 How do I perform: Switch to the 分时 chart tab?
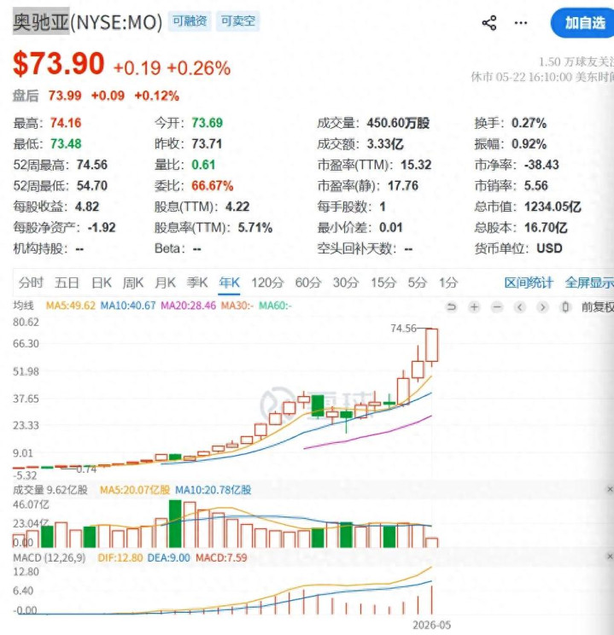click(x=31, y=283)
